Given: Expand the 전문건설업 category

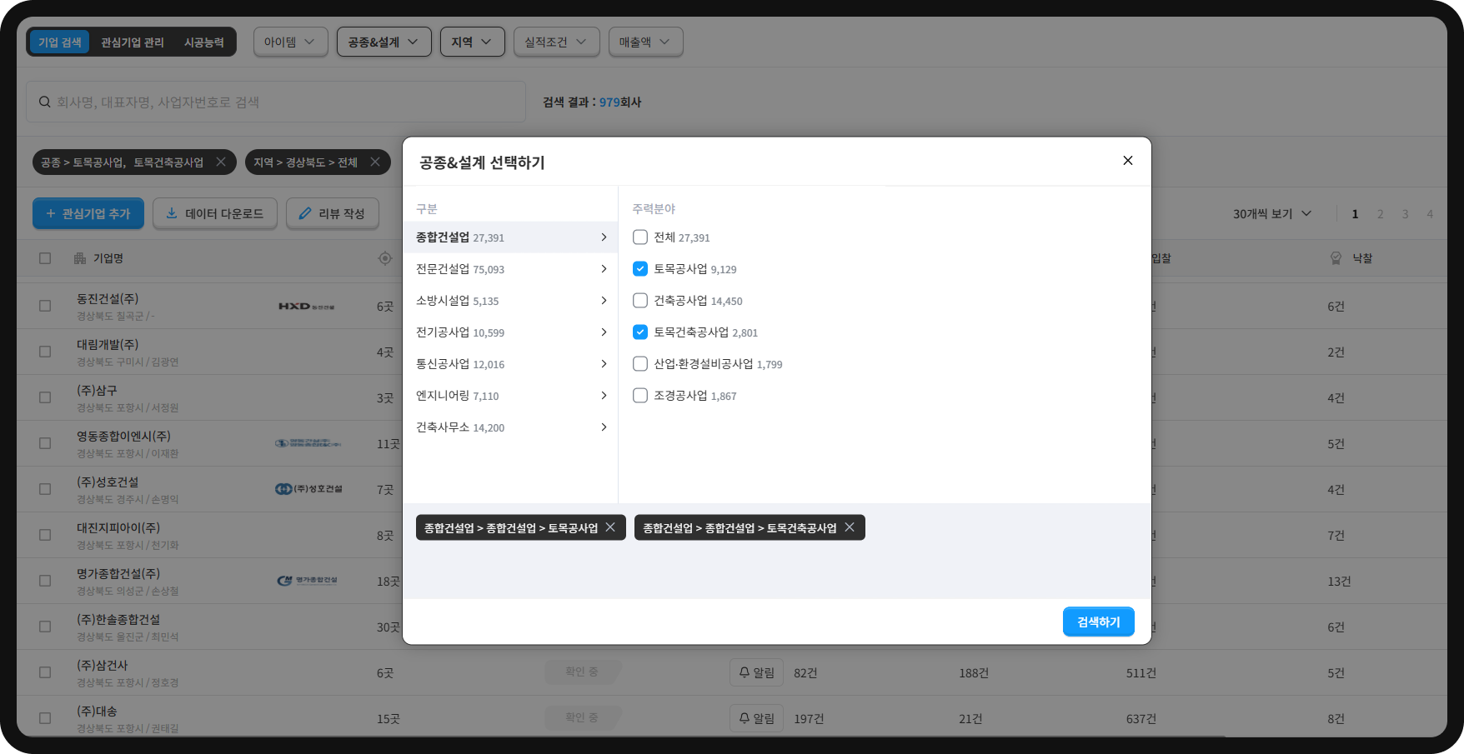Looking at the screenshot, I should point(510,269).
